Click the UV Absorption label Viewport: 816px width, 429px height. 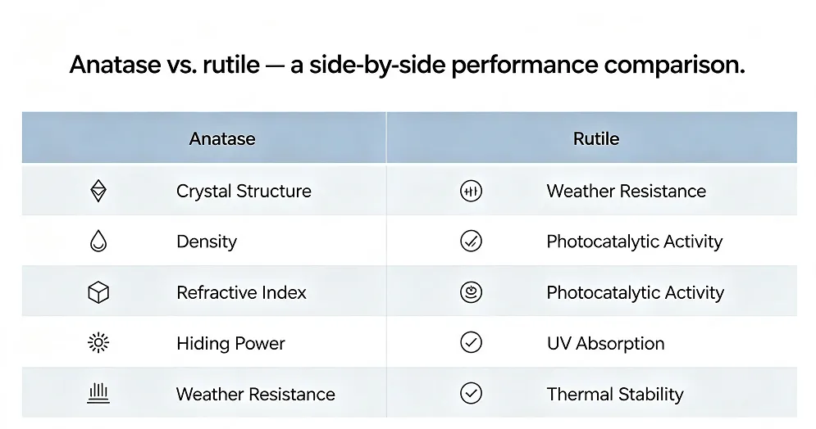(x=606, y=343)
